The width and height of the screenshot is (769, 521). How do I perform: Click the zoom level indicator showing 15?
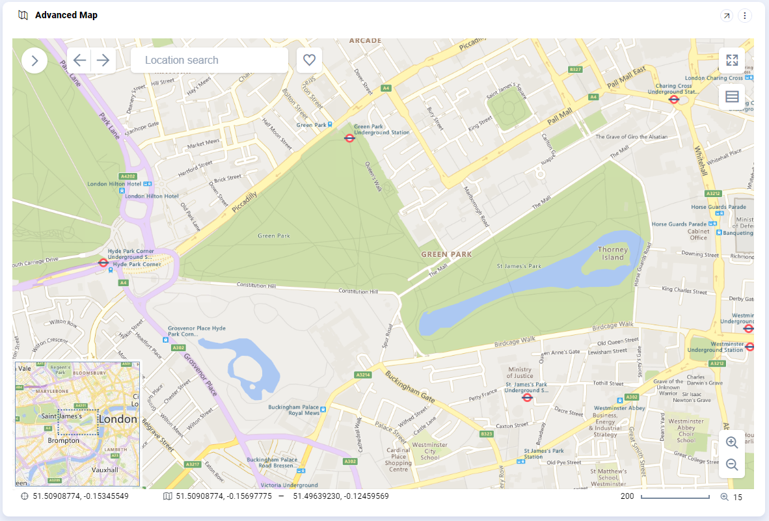click(731, 497)
